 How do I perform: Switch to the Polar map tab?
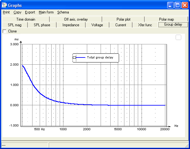click(x=166, y=19)
